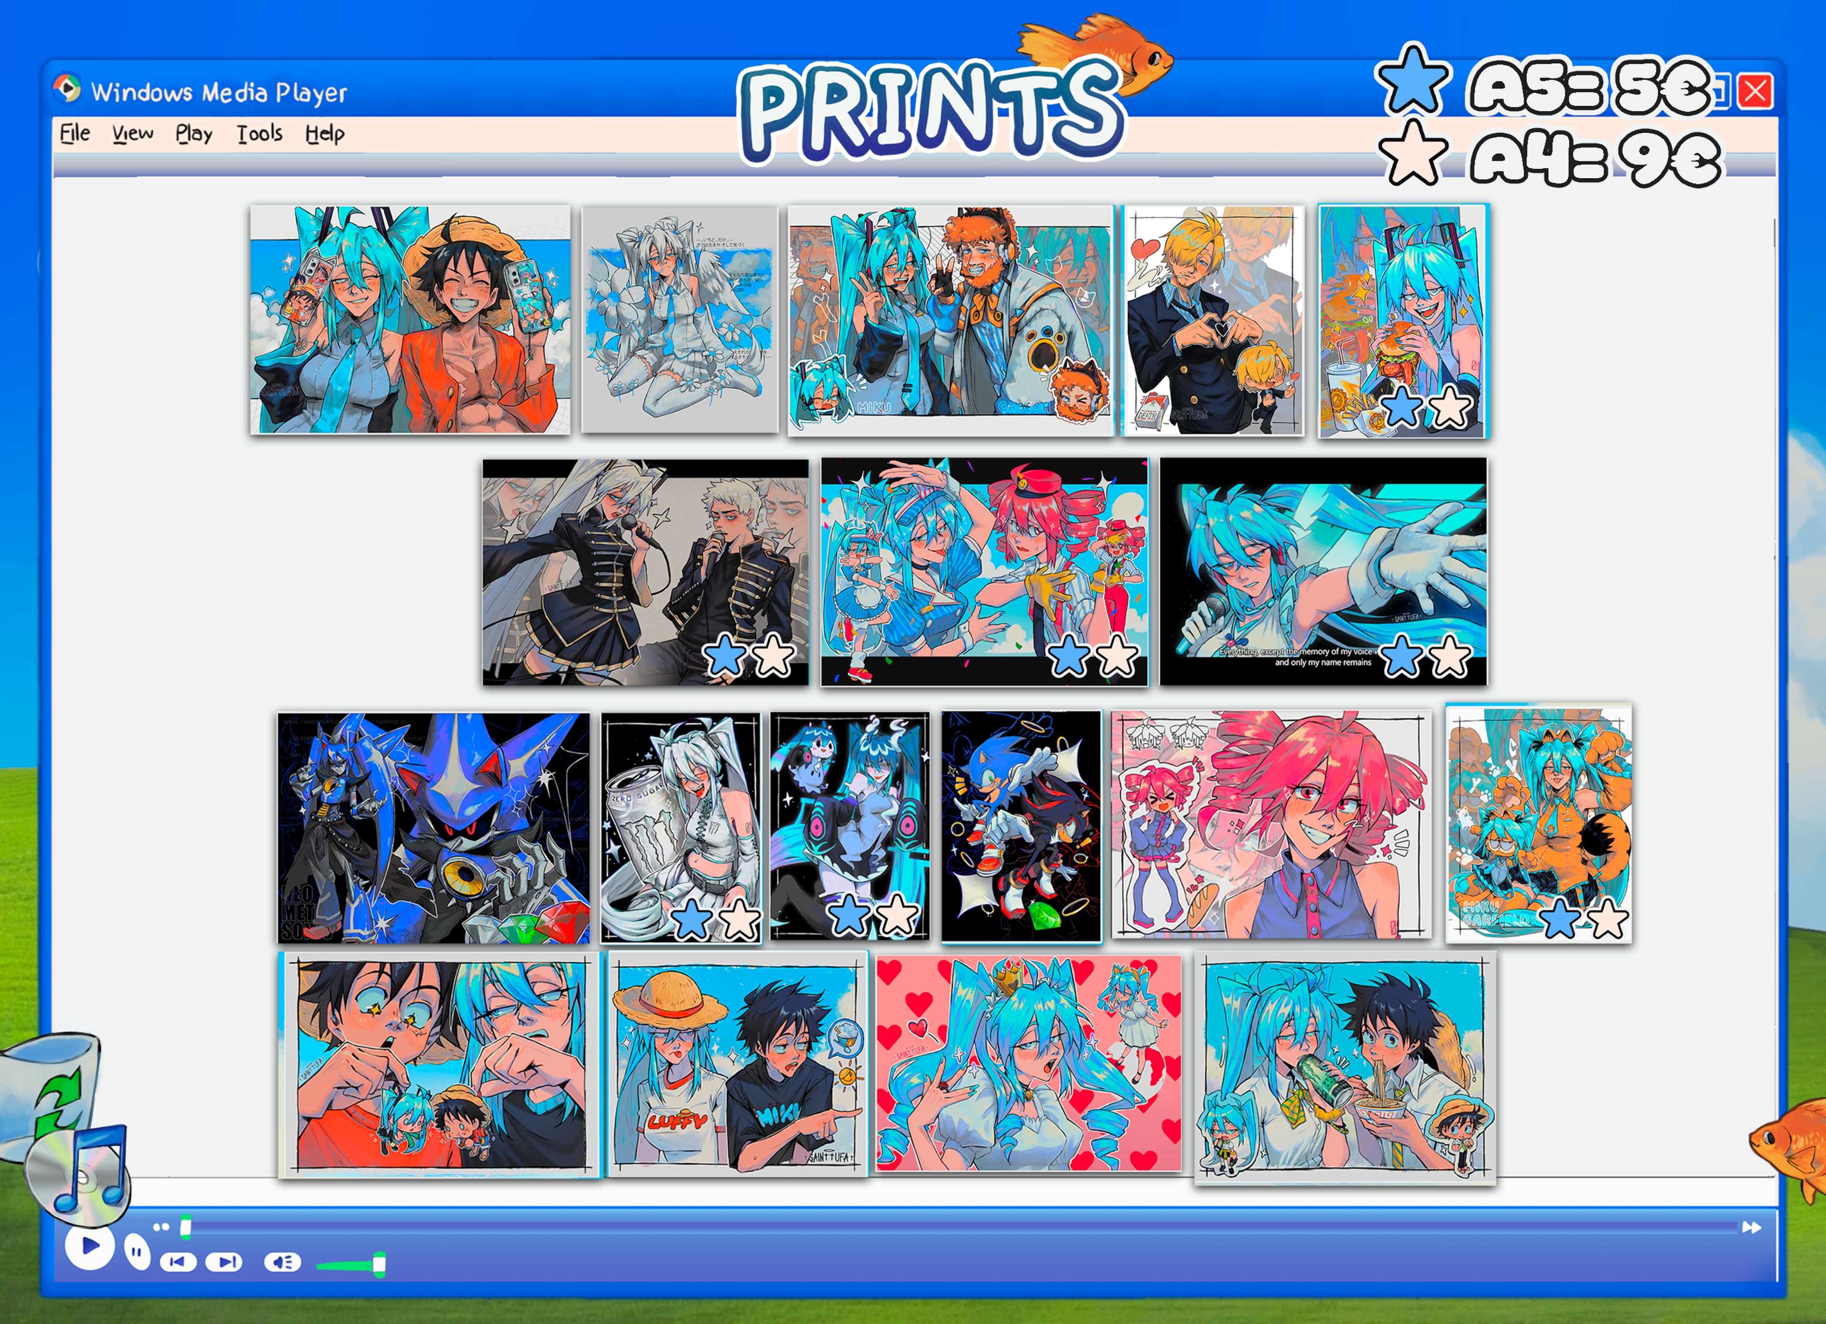Close the window with the red X
Screen dimensions: 1826x1324
[x=1755, y=91]
